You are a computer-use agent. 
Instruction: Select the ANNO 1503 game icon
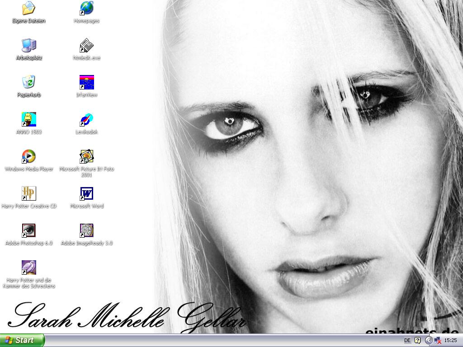coord(28,119)
